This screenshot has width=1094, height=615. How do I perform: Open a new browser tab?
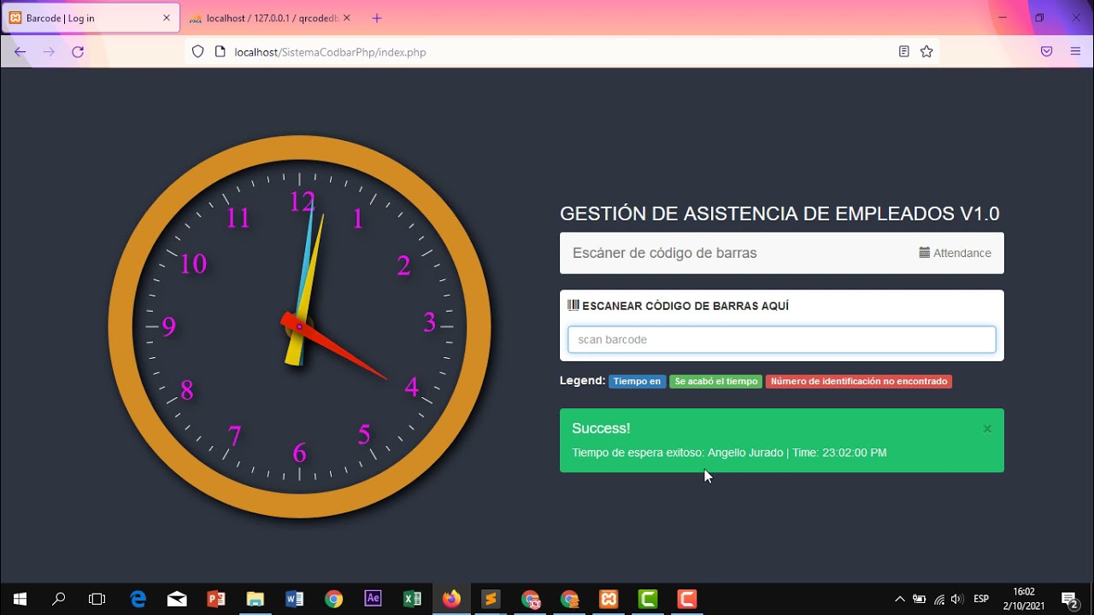tap(377, 18)
